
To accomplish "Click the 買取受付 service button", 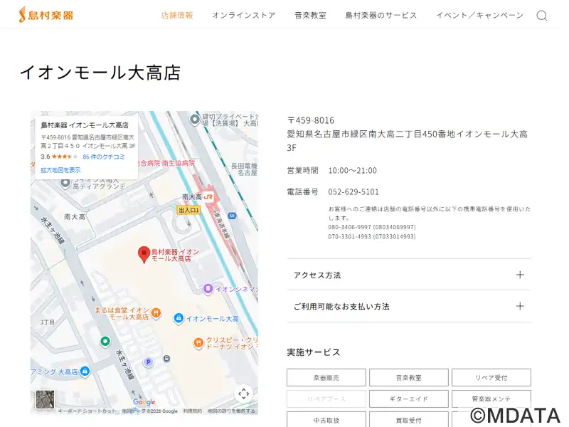I will pos(408,420).
